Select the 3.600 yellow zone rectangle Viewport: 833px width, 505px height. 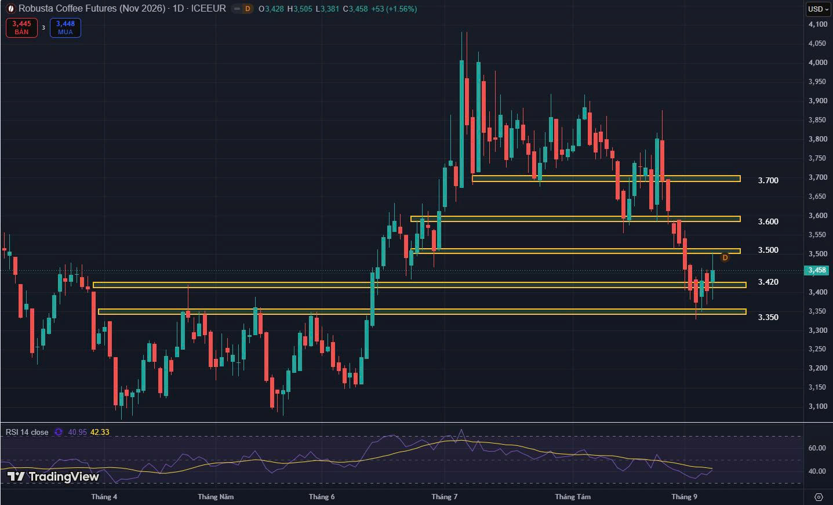coord(576,219)
